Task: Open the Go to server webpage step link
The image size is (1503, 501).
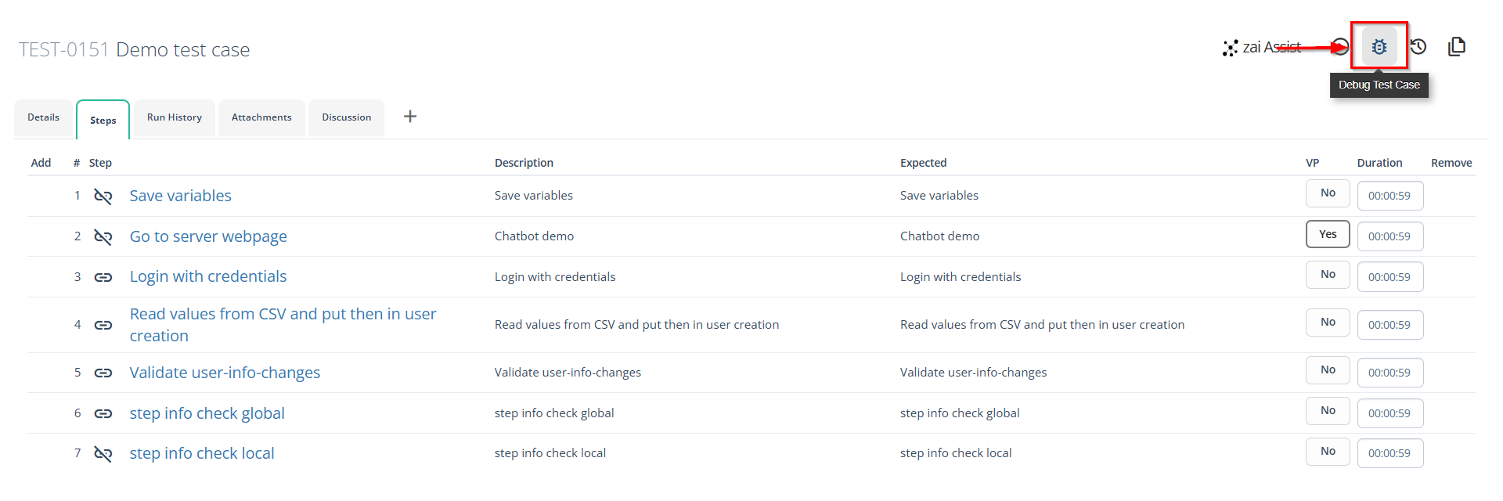Action: [x=208, y=236]
